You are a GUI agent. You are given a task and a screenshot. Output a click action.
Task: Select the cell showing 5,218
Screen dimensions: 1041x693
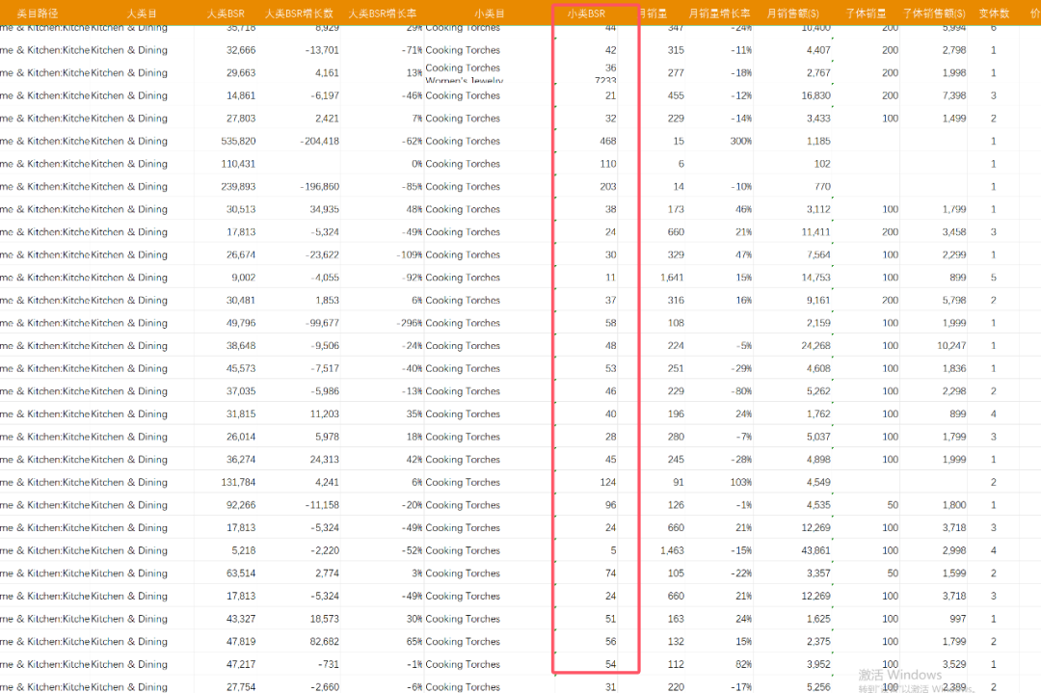(x=244, y=550)
